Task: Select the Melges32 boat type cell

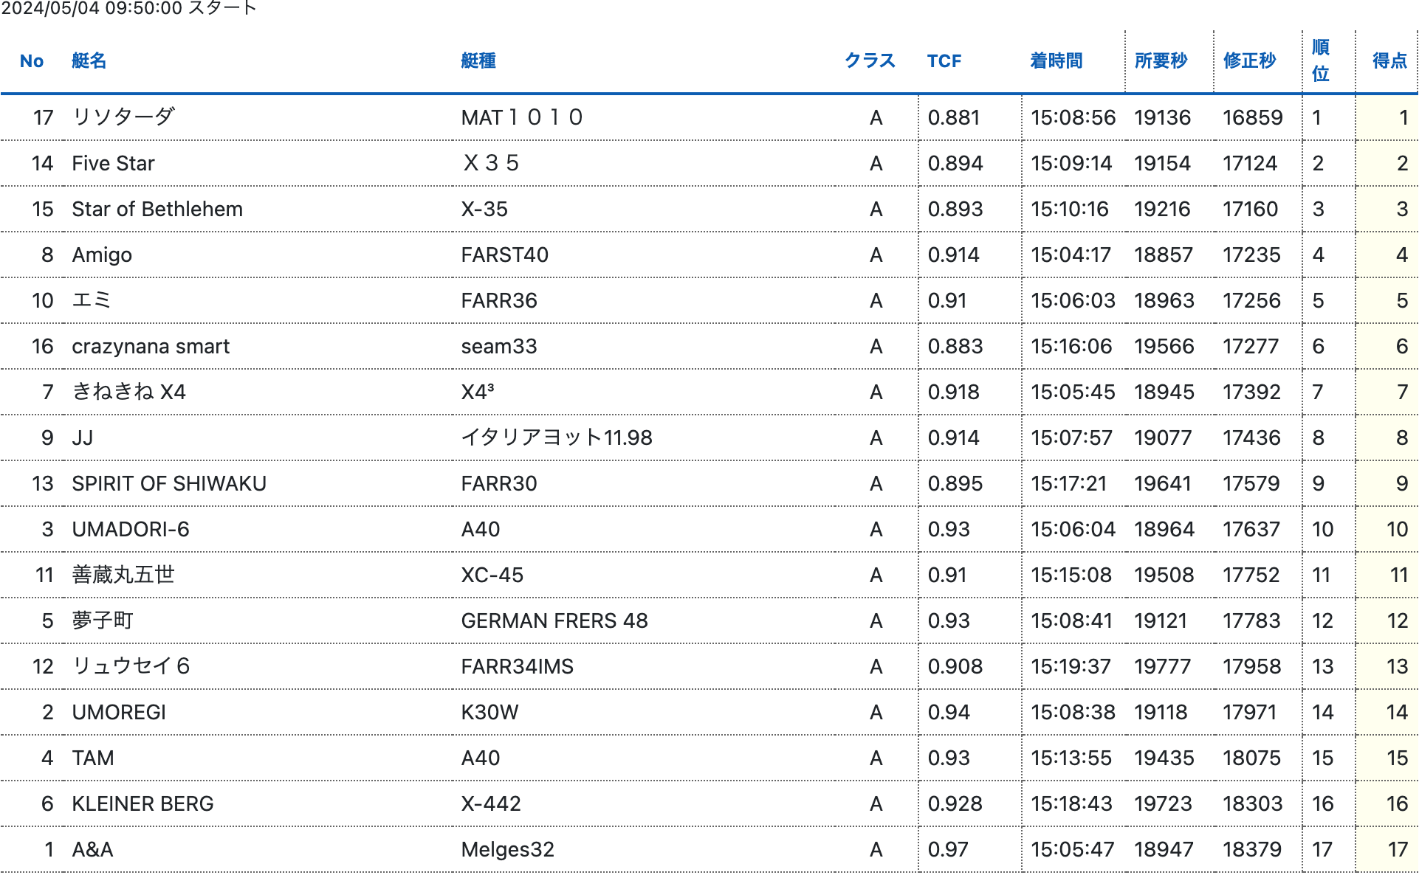Action: pos(507,849)
